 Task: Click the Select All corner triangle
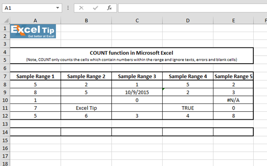pyautogui.click(x=6, y=21)
